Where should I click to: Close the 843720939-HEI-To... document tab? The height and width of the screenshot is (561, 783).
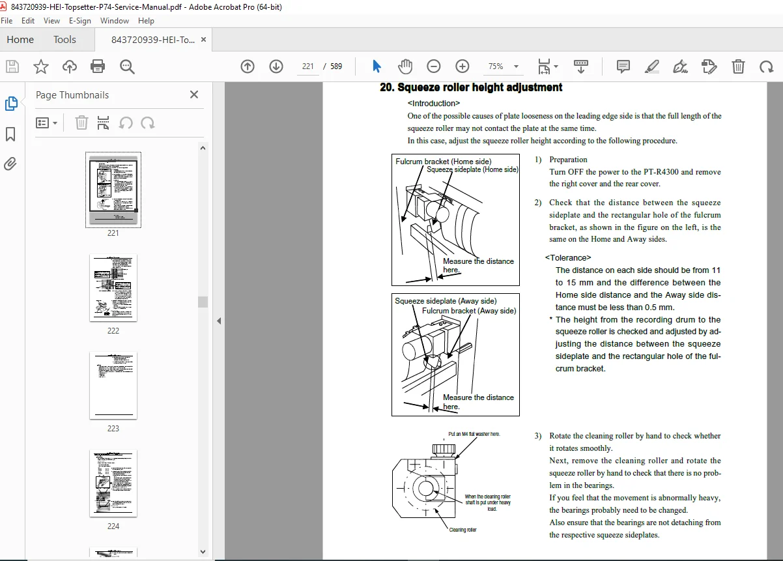coord(204,40)
